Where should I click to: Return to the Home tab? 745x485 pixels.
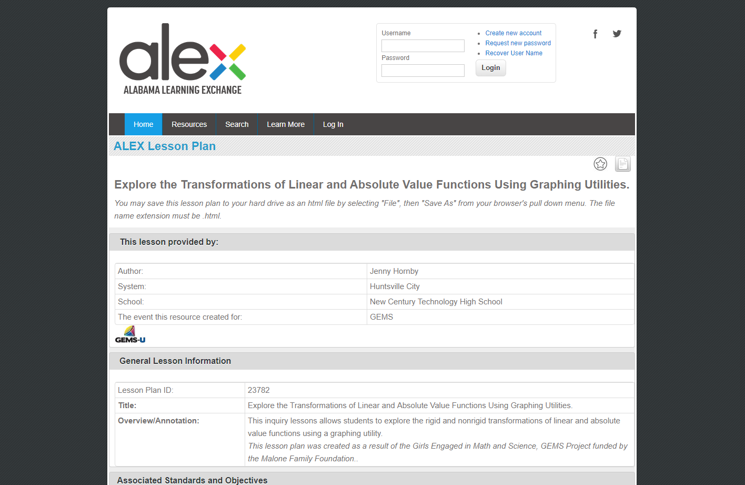[143, 124]
